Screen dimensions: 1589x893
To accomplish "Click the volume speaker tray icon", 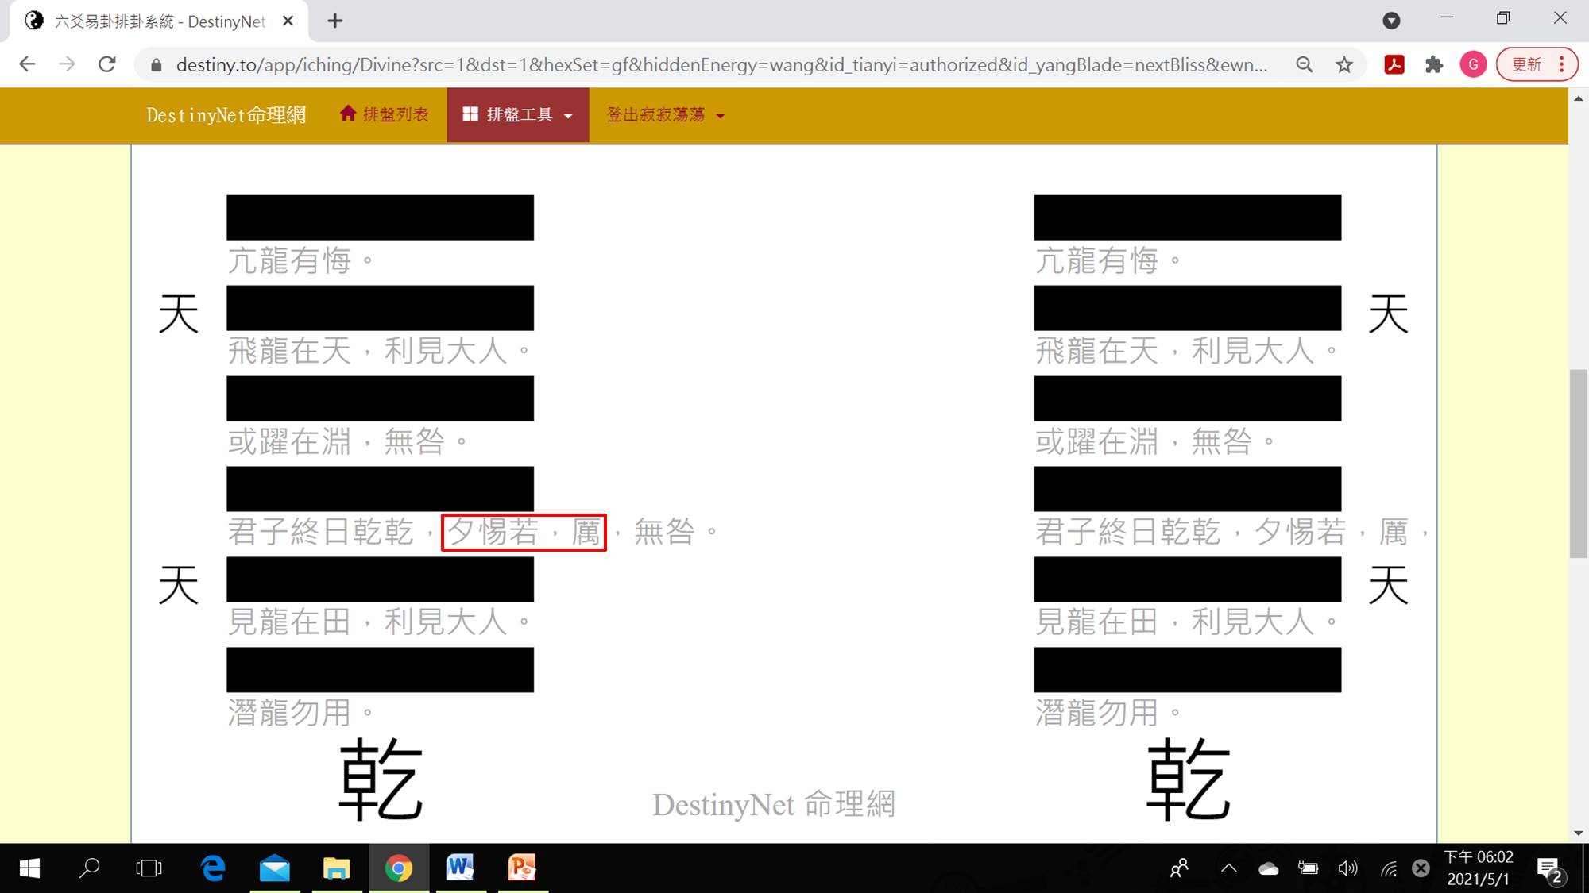I will point(1347,868).
